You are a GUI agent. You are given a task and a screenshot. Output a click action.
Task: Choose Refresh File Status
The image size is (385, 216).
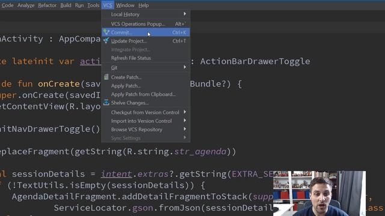tap(146, 58)
